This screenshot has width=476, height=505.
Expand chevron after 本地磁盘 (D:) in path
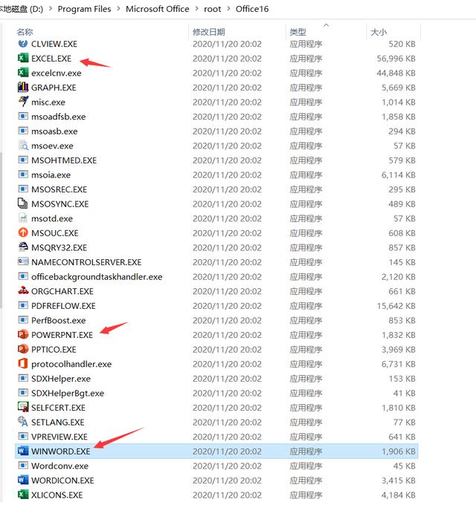point(51,9)
